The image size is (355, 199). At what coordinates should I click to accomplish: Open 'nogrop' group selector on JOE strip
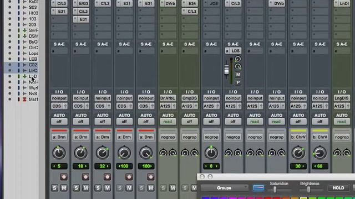211,137
